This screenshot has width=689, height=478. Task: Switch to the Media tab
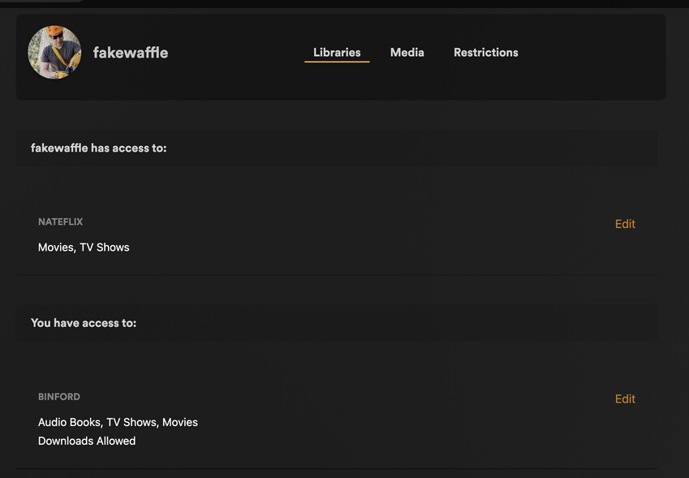(407, 52)
